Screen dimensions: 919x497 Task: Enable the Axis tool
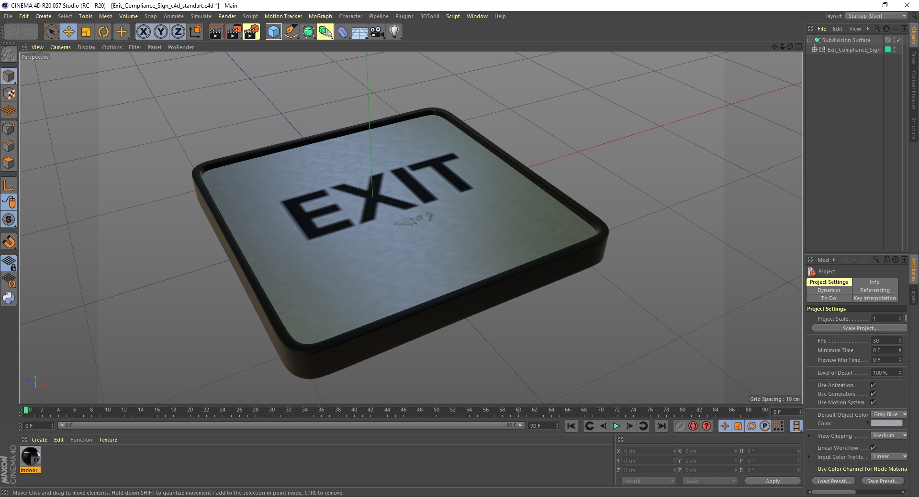point(9,185)
